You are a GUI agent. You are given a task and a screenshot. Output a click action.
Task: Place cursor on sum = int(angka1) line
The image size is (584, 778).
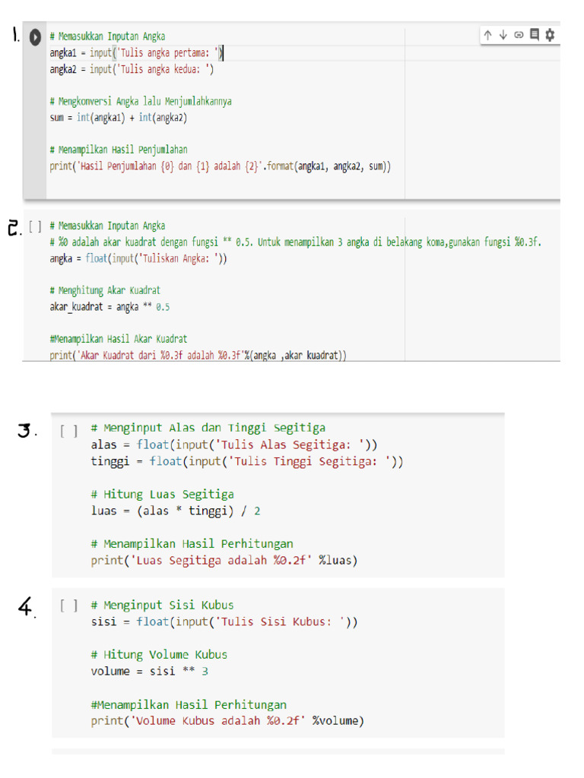click(x=118, y=118)
